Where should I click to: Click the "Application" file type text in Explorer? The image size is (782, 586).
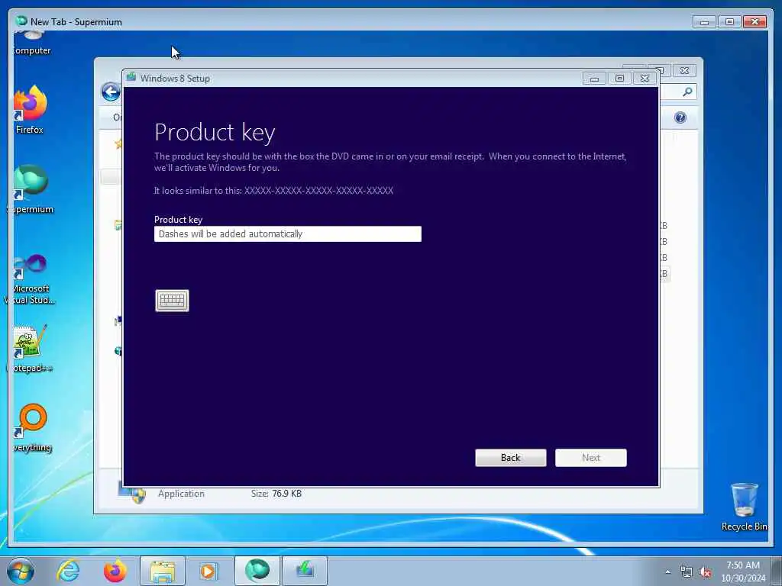[181, 494]
